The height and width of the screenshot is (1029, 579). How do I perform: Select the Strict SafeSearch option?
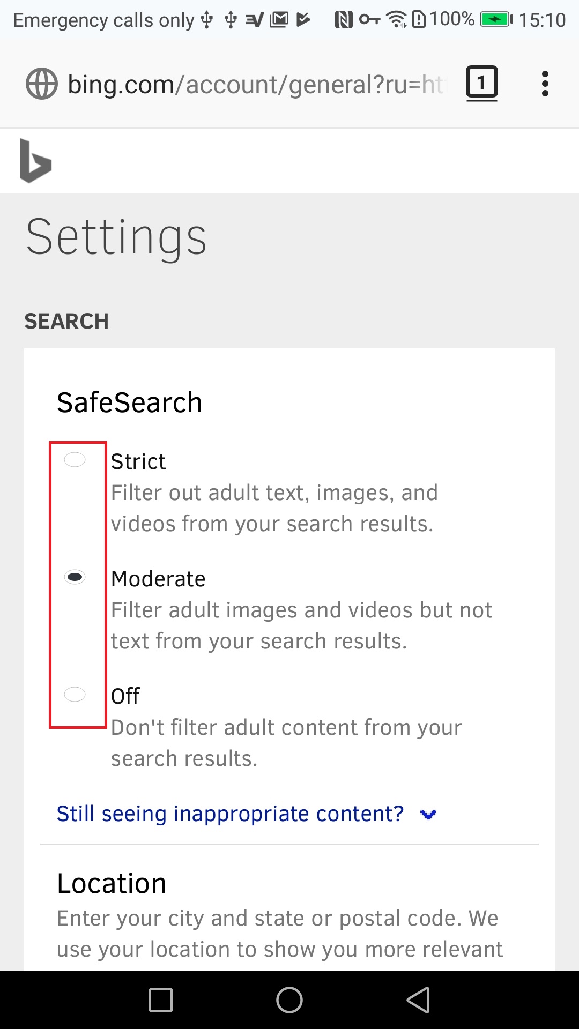[x=75, y=460]
